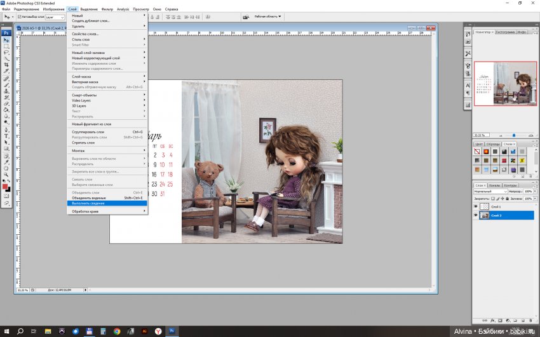
Task: Open Google Chrome from the taskbar
Action: [117, 331]
